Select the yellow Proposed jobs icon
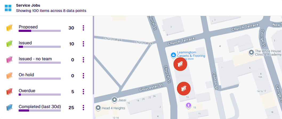The width and height of the screenshot is (282, 119). (x=9, y=28)
